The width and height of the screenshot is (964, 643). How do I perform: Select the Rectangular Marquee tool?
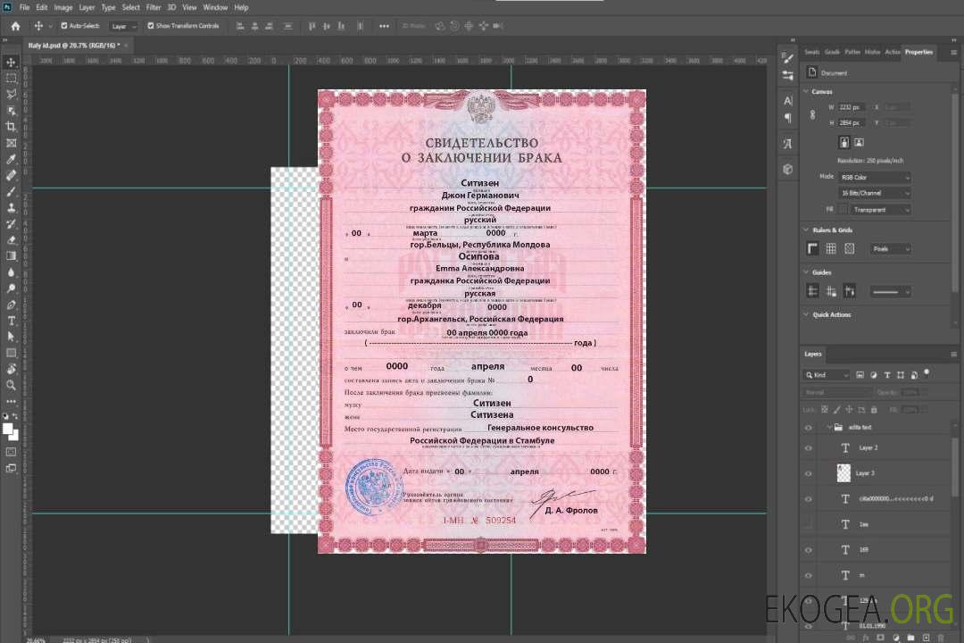pyautogui.click(x=11, y=79)
